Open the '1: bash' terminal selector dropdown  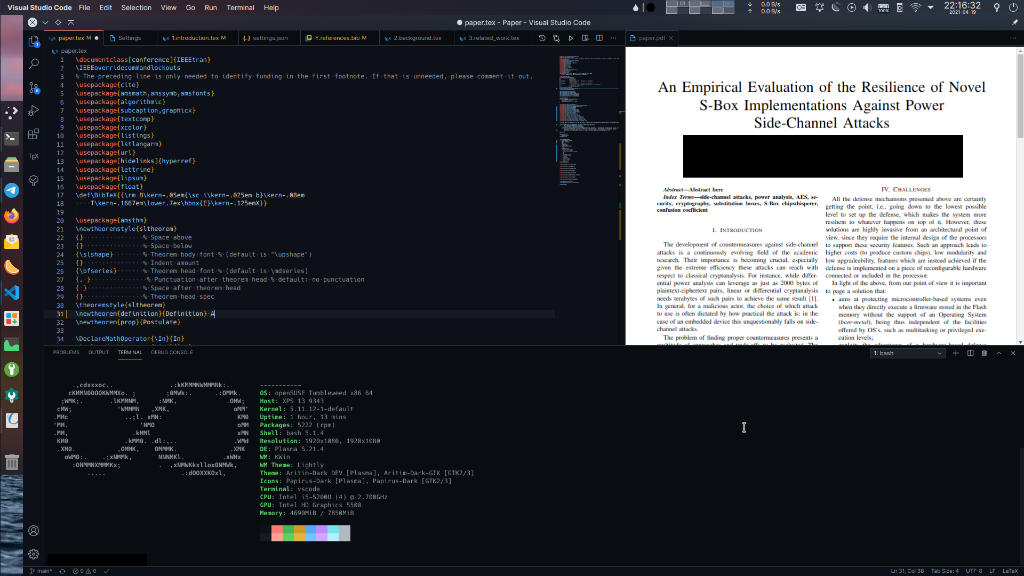tap(907, 353)
